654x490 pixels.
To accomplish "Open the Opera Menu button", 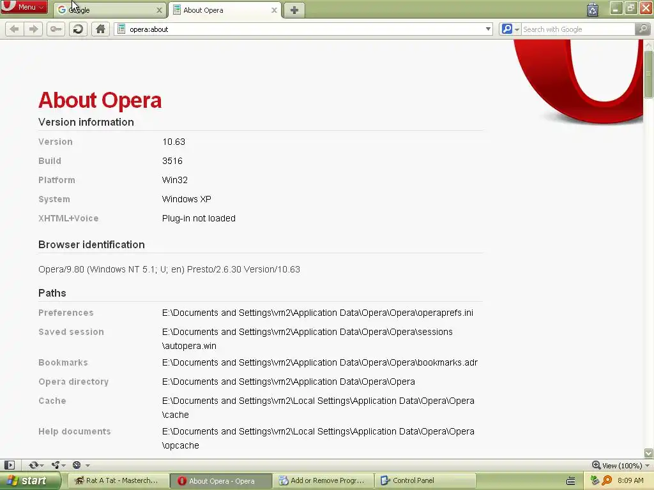I will tap(24, 7).
